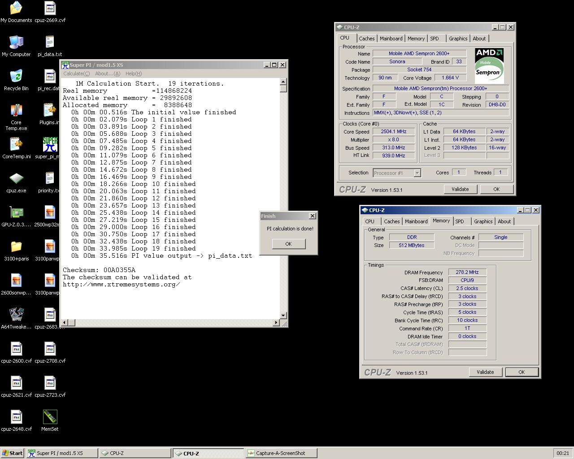Confirm OK in the Finish dialog
This screenshot has width=574, height=459.
pos(288,244)
